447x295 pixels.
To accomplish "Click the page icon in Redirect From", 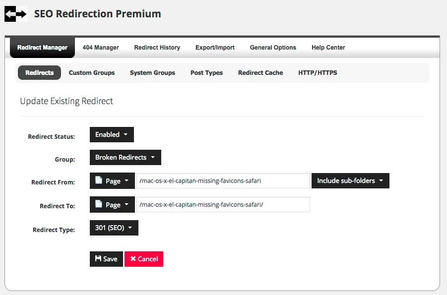I will pyautogui.click(x=99, y=181).
